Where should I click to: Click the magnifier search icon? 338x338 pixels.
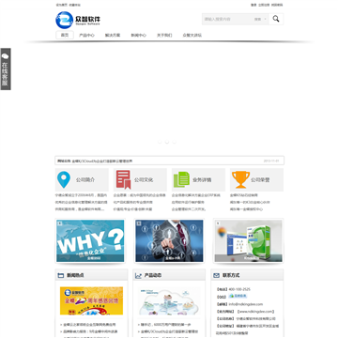pos(276,19)
